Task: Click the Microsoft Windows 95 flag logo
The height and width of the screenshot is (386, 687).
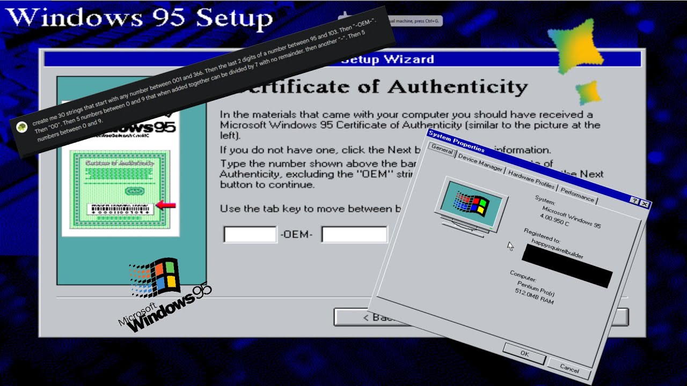Action: (x=165, y=295)
